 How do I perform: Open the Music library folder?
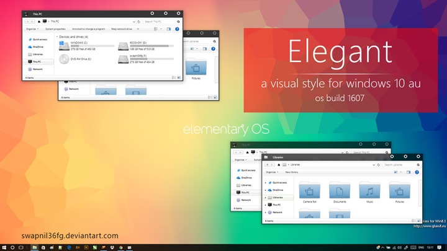click(x=370, y=192)
